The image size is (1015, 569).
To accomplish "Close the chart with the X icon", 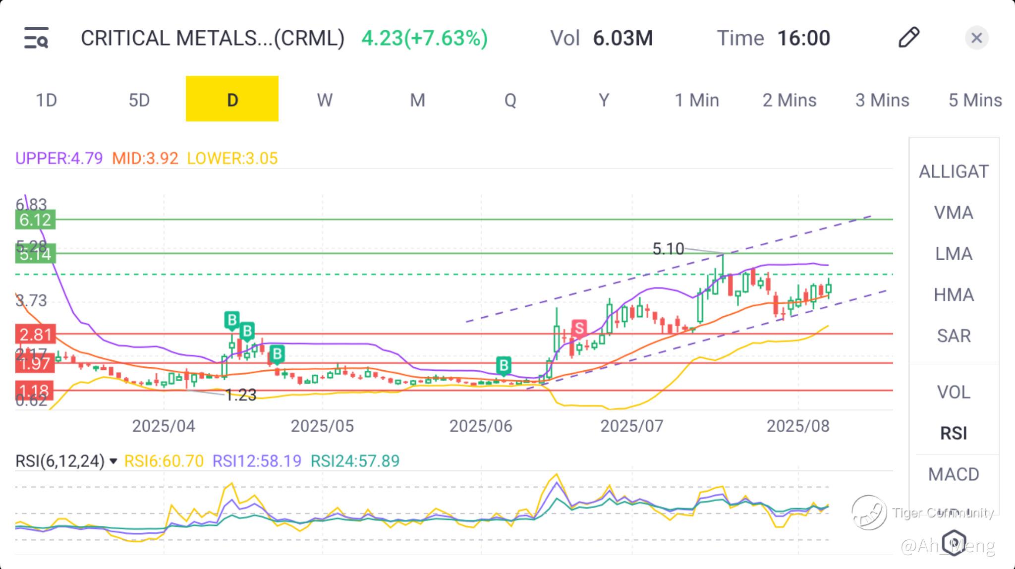I will (x=976, y=38).
